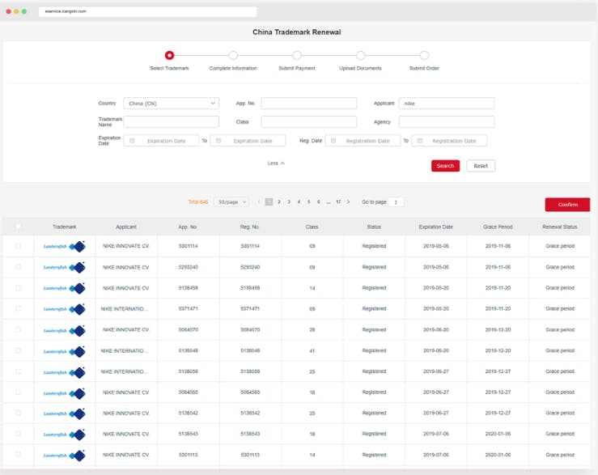Click the Trademark Name input field
This screenshot has width=598, height=475.
click(172, 121)
